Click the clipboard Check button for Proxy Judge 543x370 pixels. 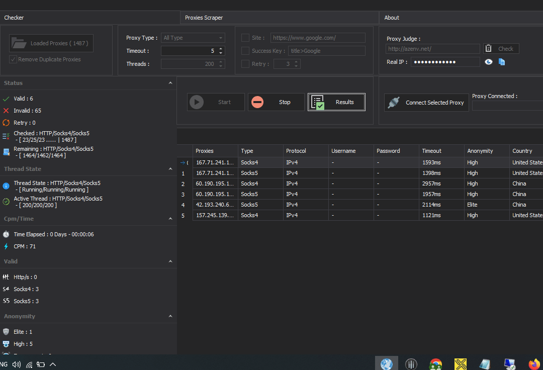(501, 49)
